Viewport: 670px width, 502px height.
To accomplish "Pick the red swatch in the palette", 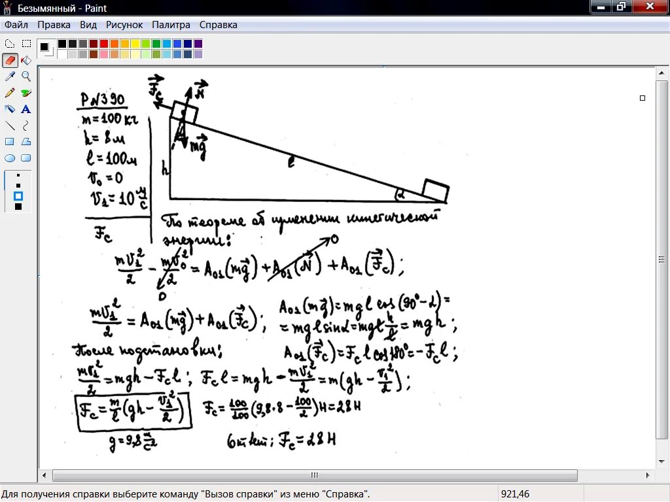I will tap(104, 44).
